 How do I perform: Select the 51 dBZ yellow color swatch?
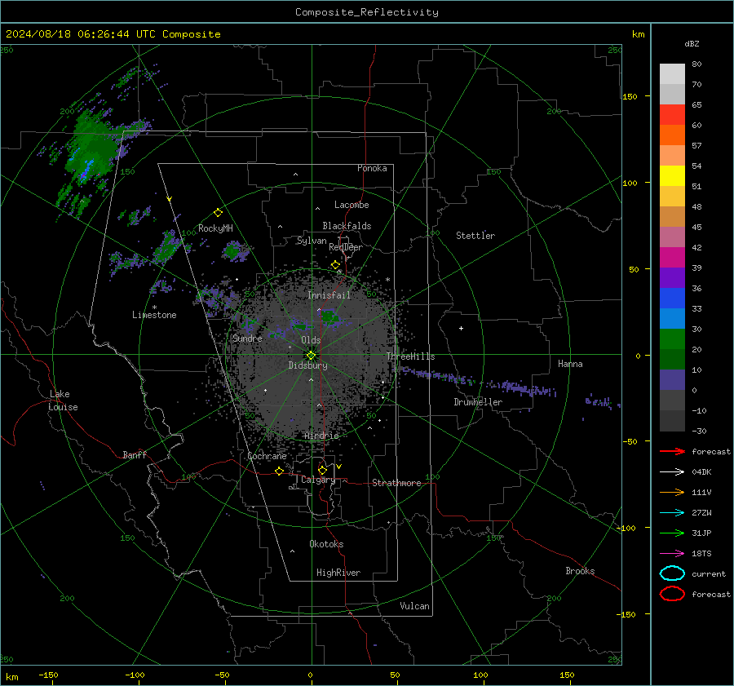(672, 175)
